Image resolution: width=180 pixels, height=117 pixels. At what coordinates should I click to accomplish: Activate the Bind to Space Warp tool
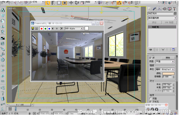[26, 3]
